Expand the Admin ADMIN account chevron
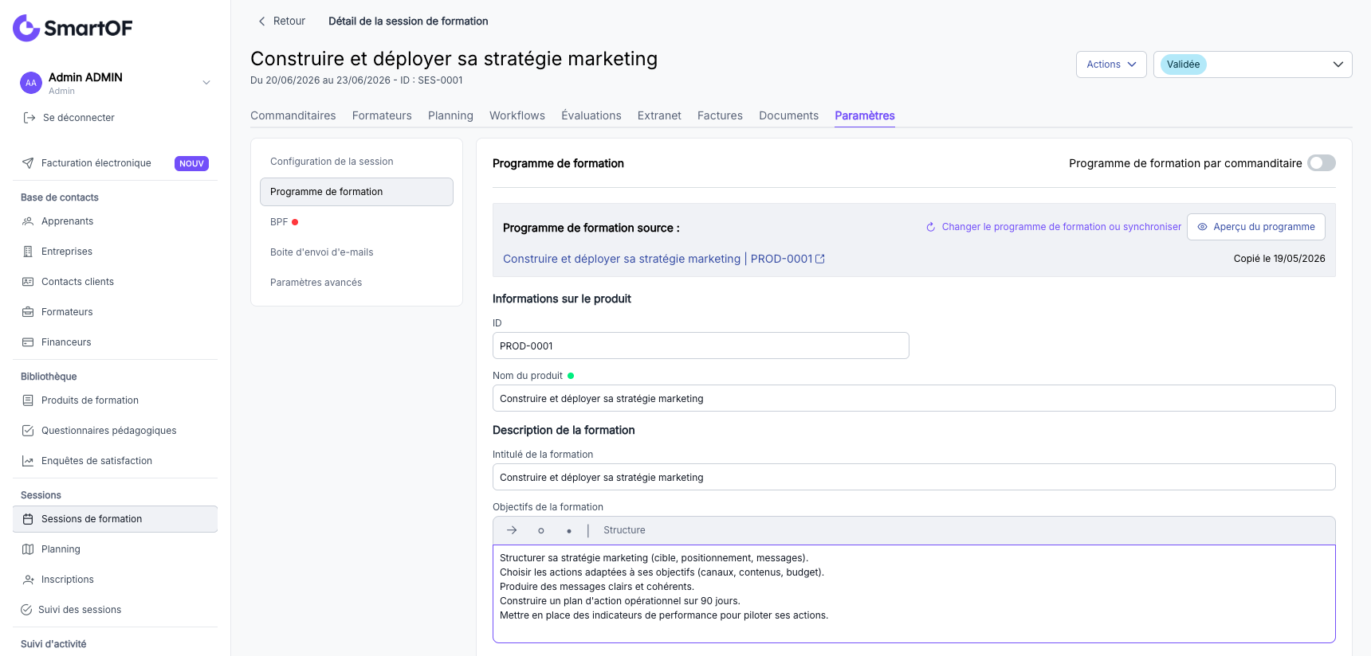Screen dimensions: 1371x656 tap(206, 83)
